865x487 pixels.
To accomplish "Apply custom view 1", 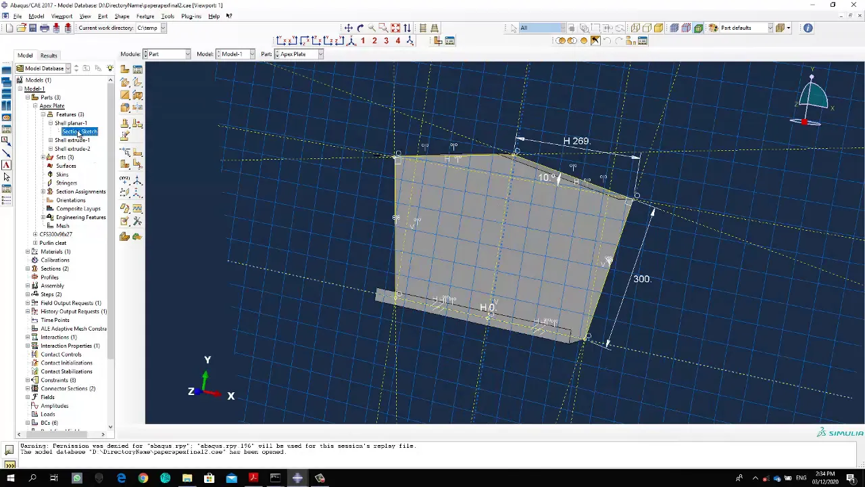I will (x=363, y=41).
